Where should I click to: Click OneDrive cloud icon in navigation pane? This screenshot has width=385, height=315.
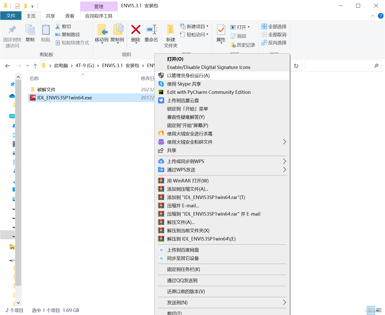[x=12, y=96]
